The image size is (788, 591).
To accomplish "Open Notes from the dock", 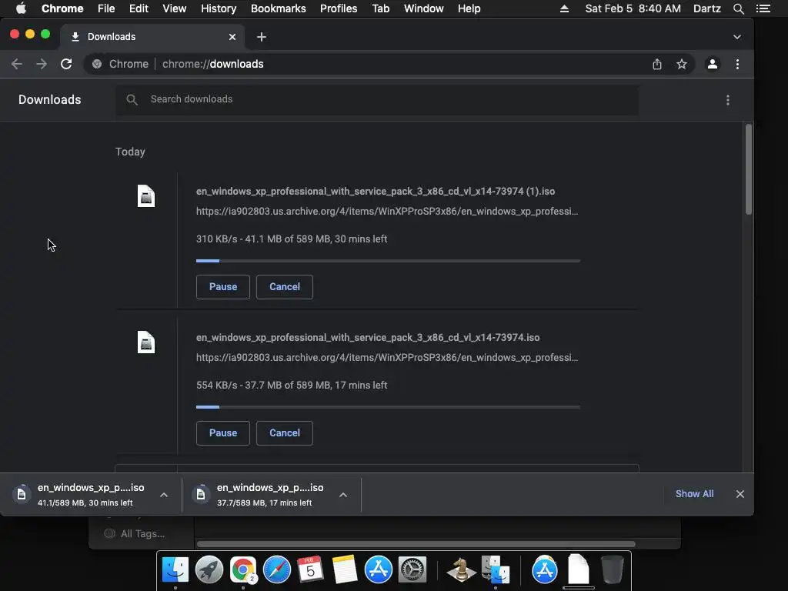I will [x=345, y=570].
